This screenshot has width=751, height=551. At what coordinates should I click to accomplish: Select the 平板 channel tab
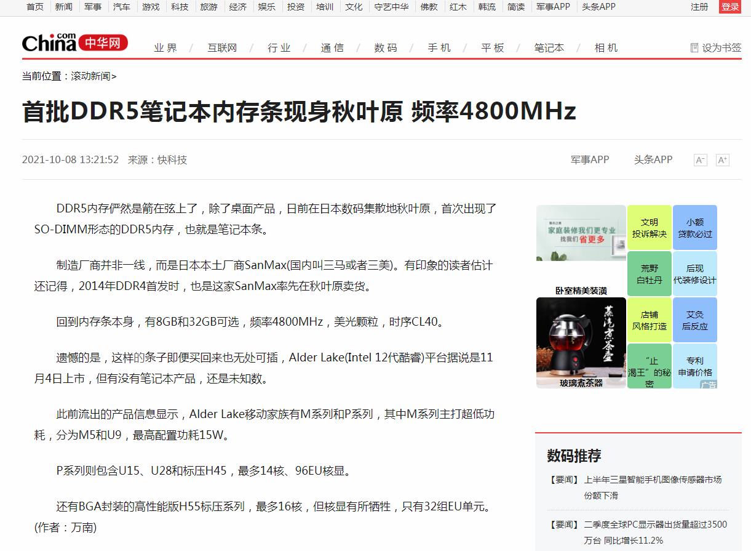tap(493, 47)
